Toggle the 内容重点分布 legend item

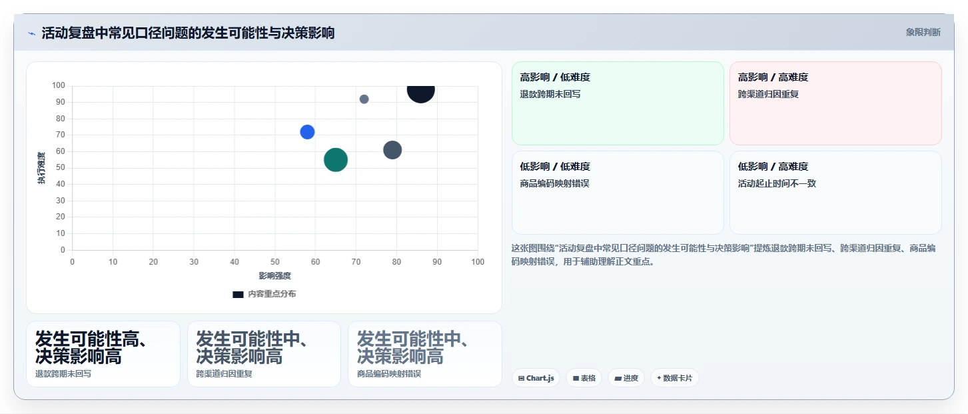[264, 294]
